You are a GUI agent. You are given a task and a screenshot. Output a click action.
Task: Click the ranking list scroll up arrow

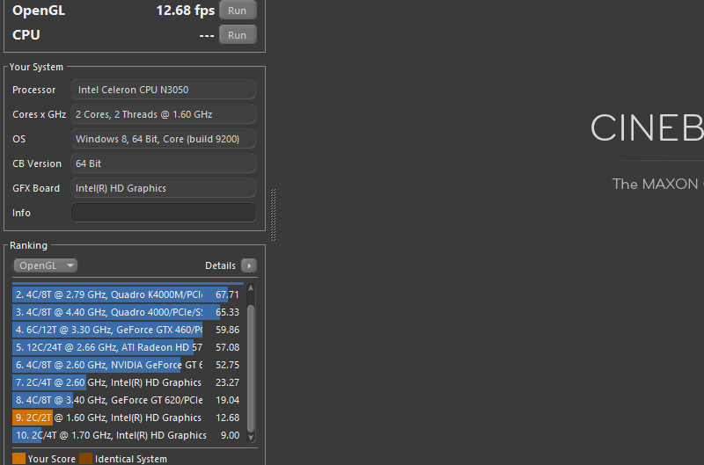(251, 288)
